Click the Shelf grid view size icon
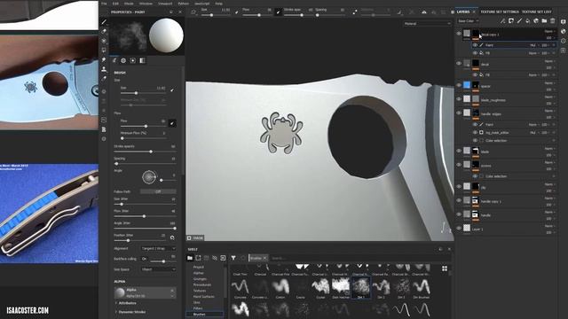 (445, 268)
